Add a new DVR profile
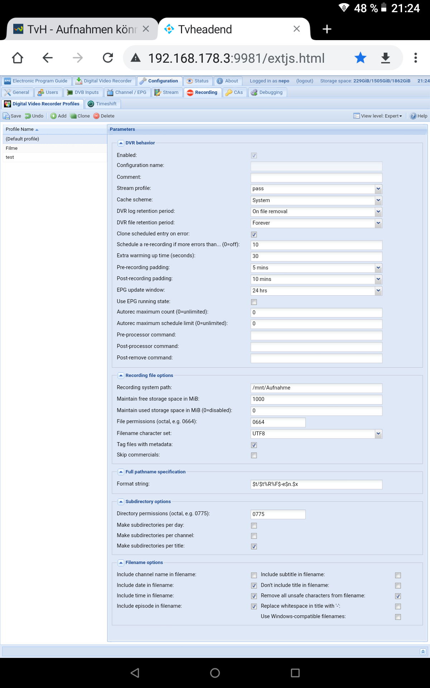 59,116
